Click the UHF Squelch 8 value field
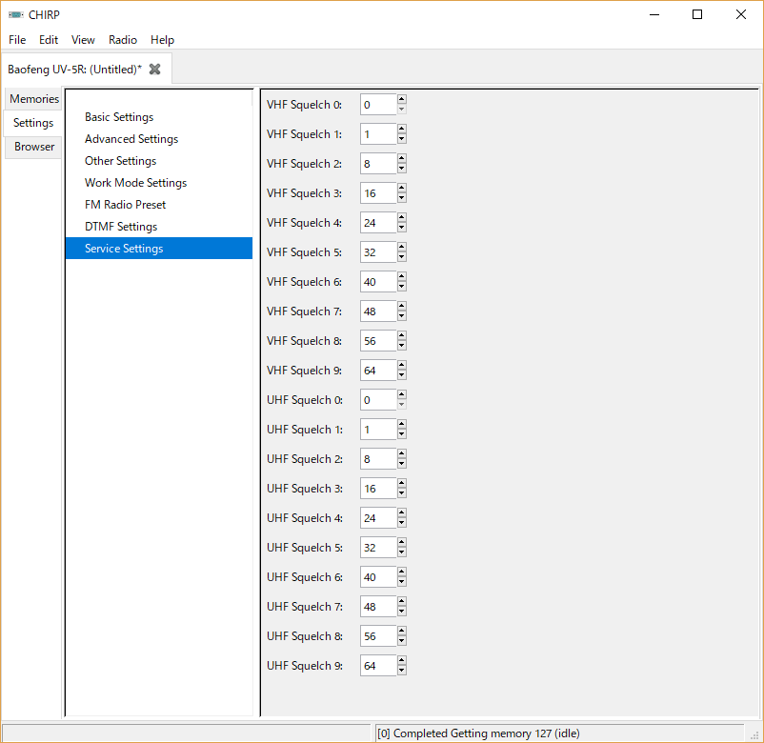 click(378, 636)
